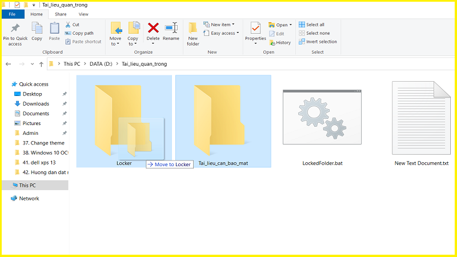Open the recent locations dropdown arrow
The width and height of the screenshot is (457, 257).
(x=32, y=64)
